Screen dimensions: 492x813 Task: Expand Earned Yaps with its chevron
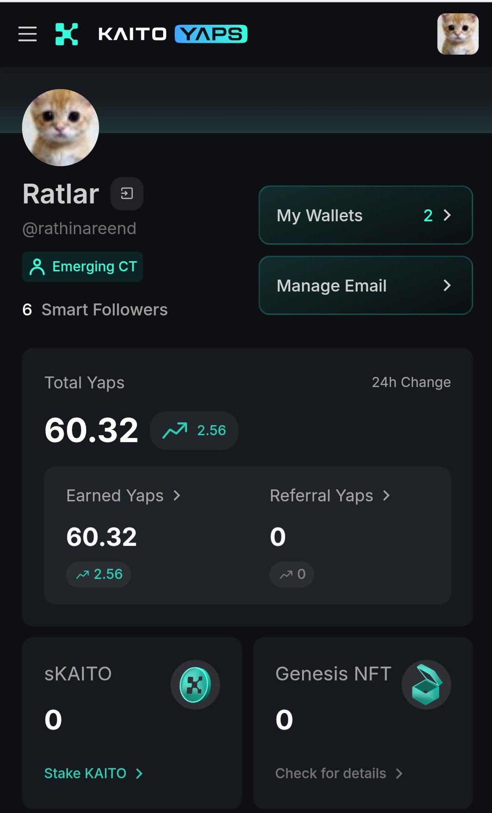tap(177, 496)
